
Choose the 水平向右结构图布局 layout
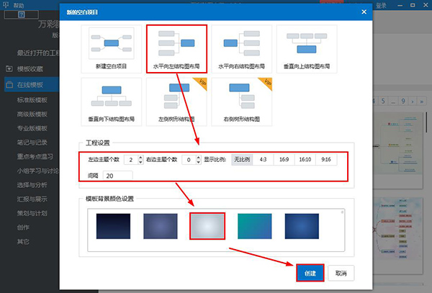242,49
